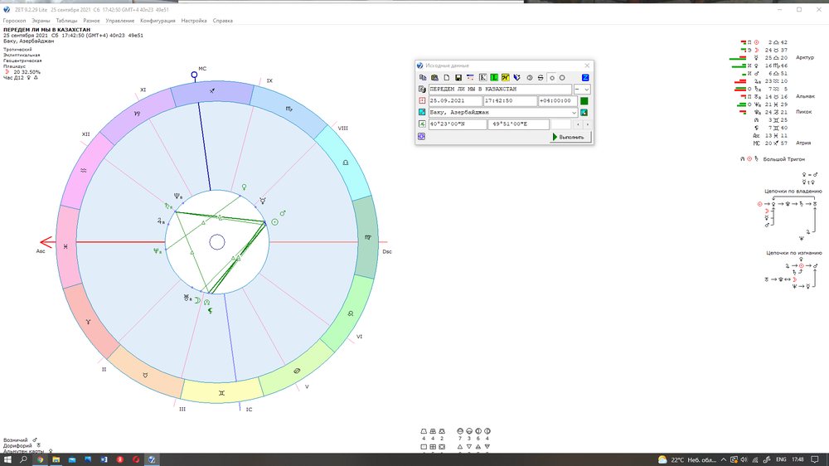Click the center circle of the horoscope chart

pos(217,242)
